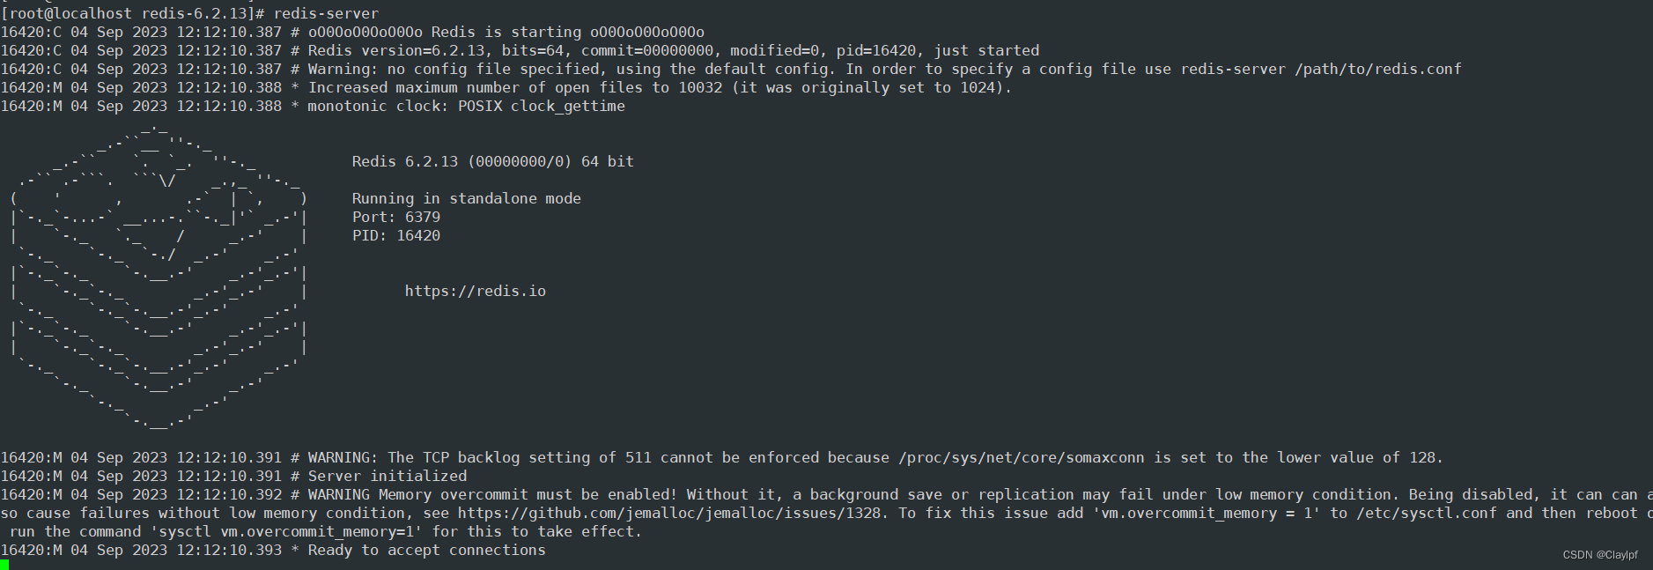The width and height of the screenshot is (1653, 570).
Task: Click "Running in standalone mode" text
Action: click(466, 198)
